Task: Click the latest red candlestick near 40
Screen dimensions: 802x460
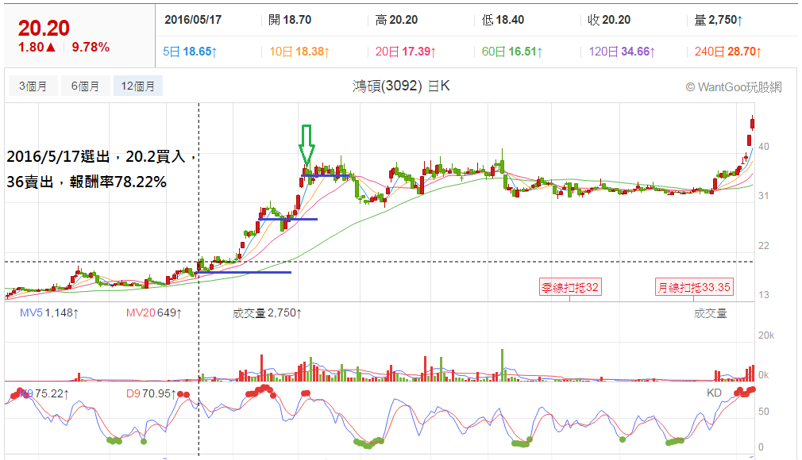Action: coord(753,123)
